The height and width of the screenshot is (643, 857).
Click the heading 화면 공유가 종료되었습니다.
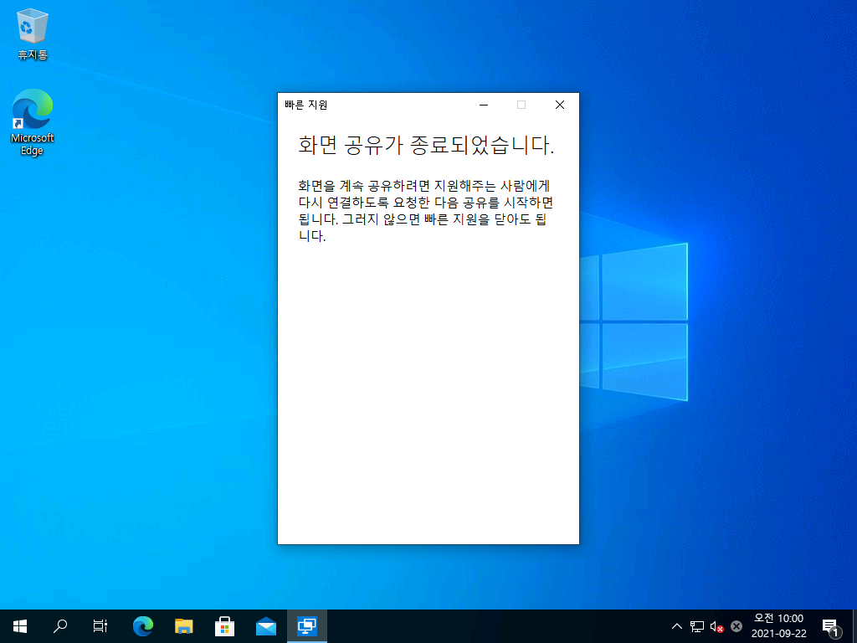[426, 145]
